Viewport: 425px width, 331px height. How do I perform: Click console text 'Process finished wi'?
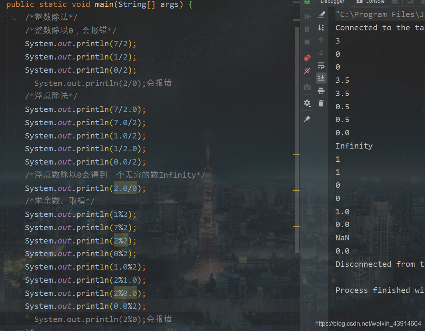(x=380, y=291)
